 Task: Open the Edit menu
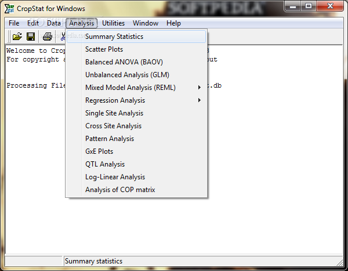coord(33,23)
